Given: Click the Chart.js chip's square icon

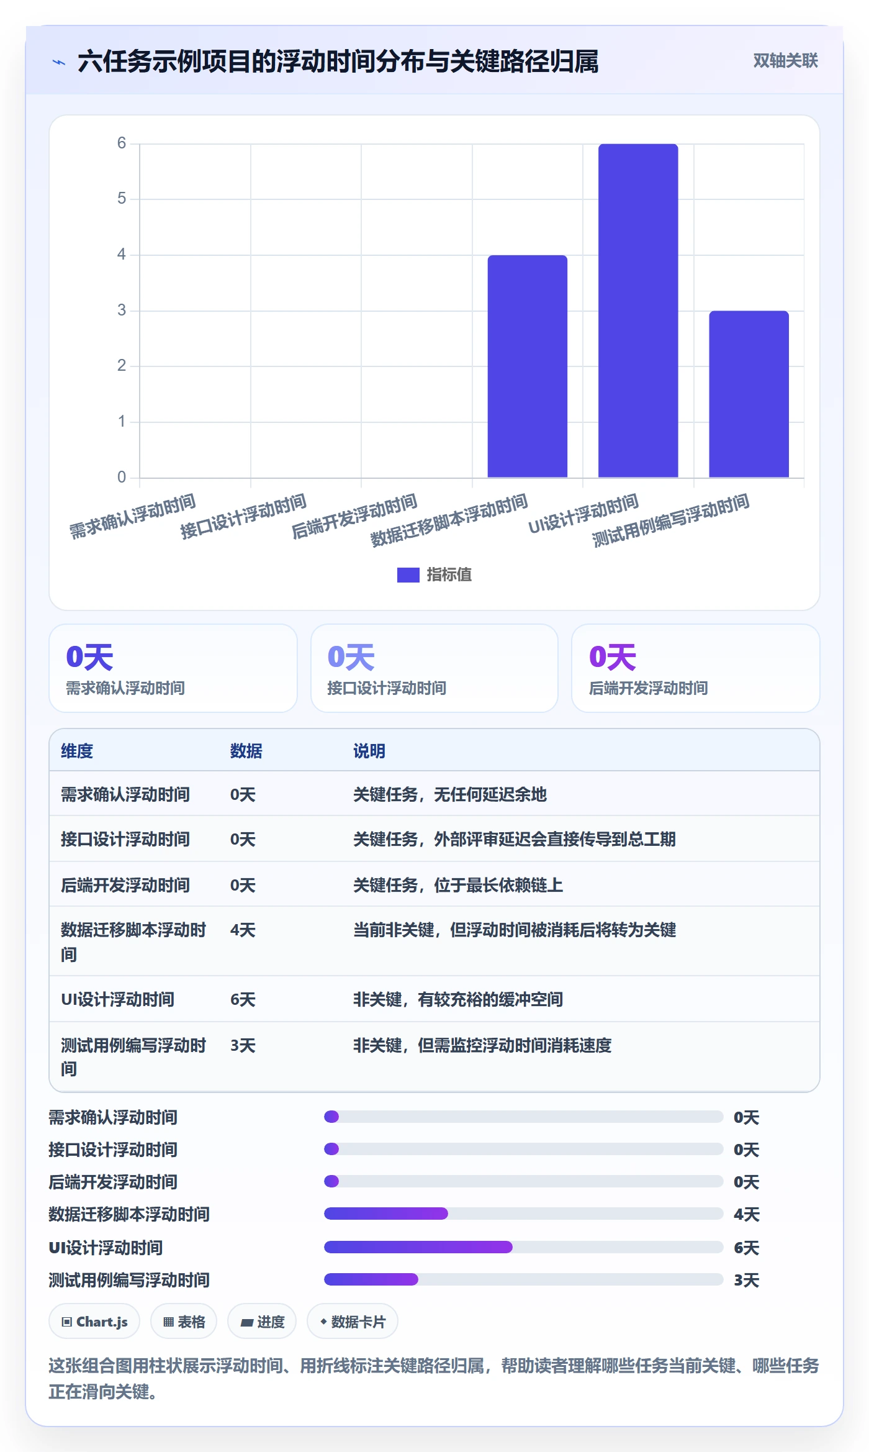Looking at the screenshot, I should click(67, 1322).
